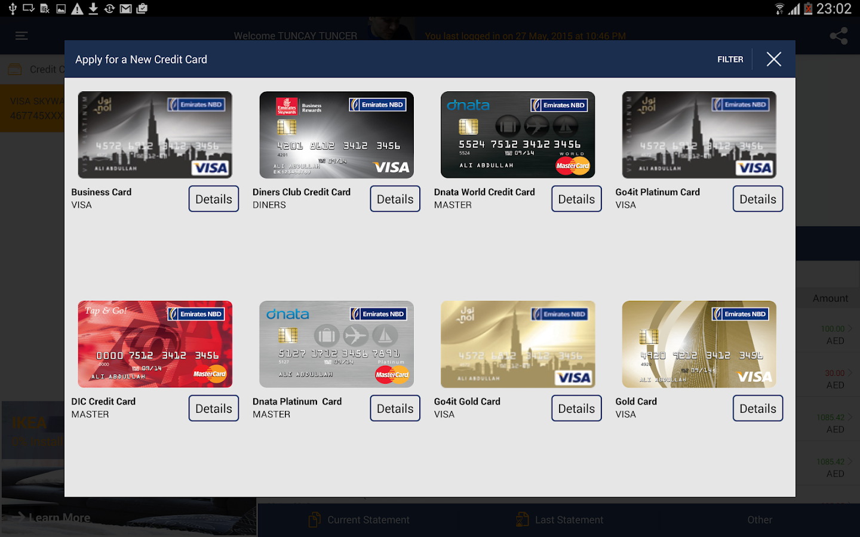Click the credit card icon beside Credit C
Viewport: 860px width, 537px height.
[x=15, y=70]
